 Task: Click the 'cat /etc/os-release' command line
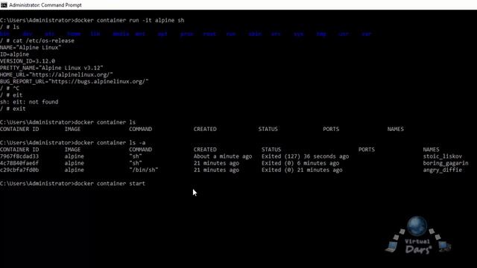point(37,41)
